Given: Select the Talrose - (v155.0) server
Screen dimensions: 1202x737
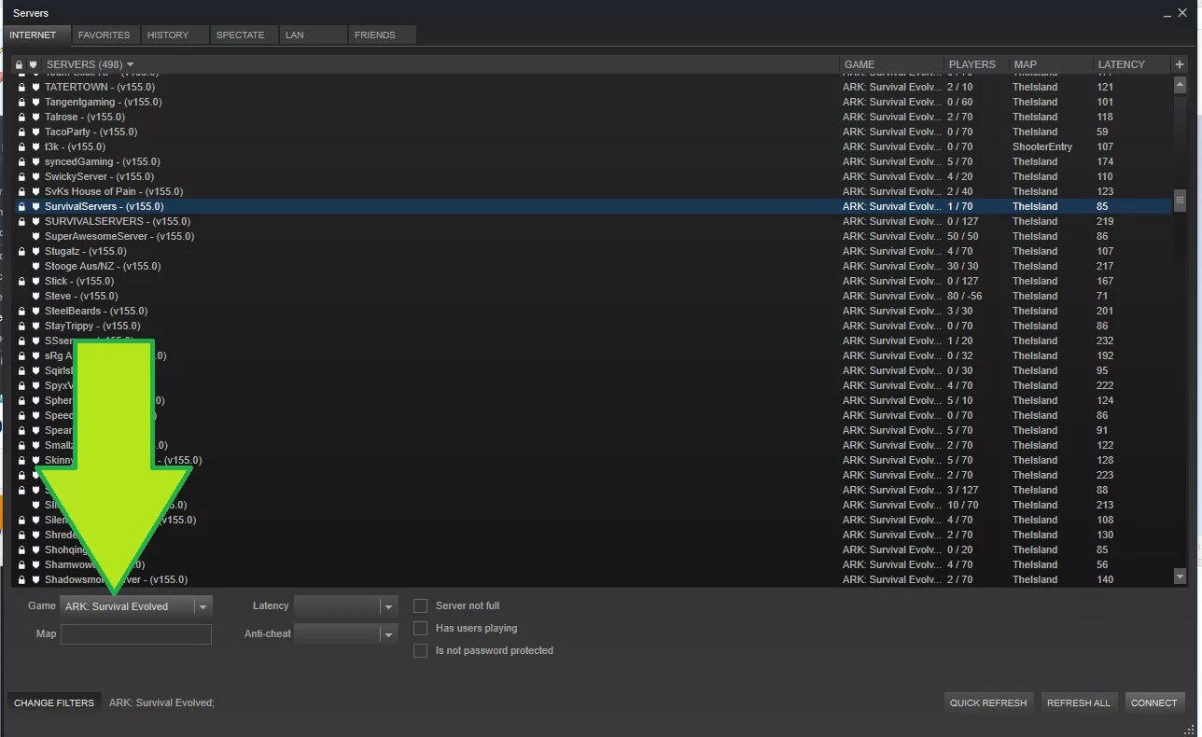Looking at the screenshot, I should click(x=592, y=117).
